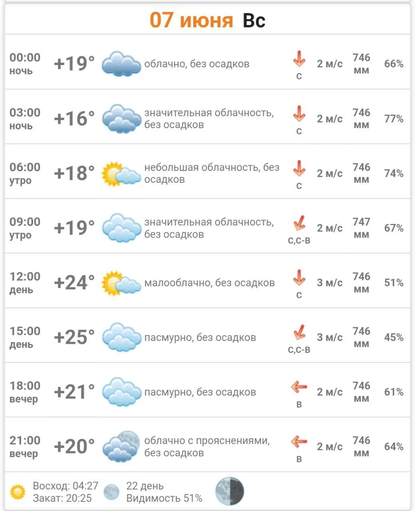Select the 747 мм pressure value
Viewport: 415px width, 511px height.
(361, 228)
